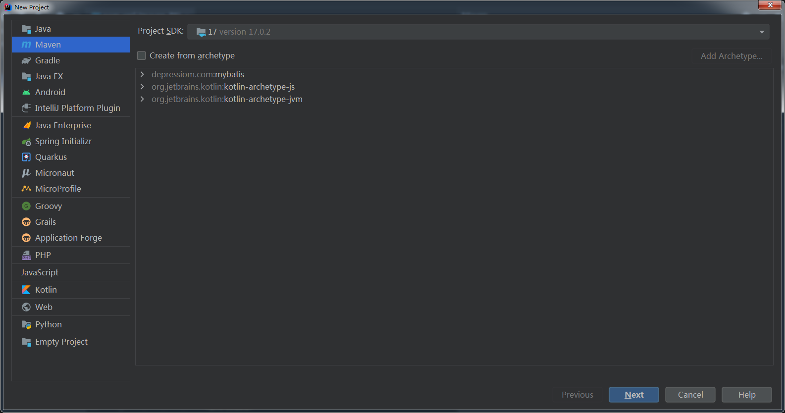
Task: Click the Application Forge icon
Action: pyautogui.click(x=26, y=238)
